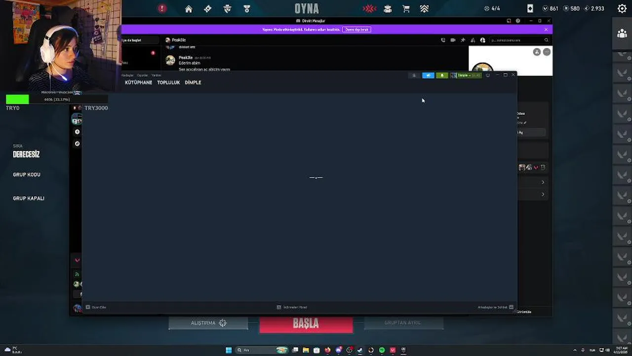Open the agents icon in Valorant navigation
This screenshot has height=356, width=632.
tap(227, 8)
